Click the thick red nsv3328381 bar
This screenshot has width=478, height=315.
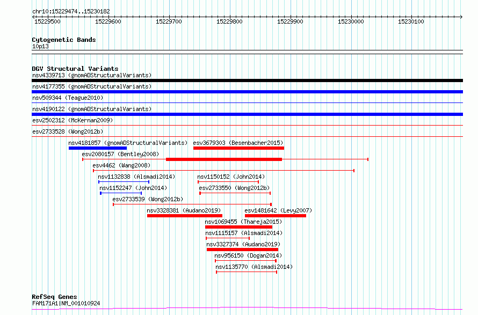(185, 216)
